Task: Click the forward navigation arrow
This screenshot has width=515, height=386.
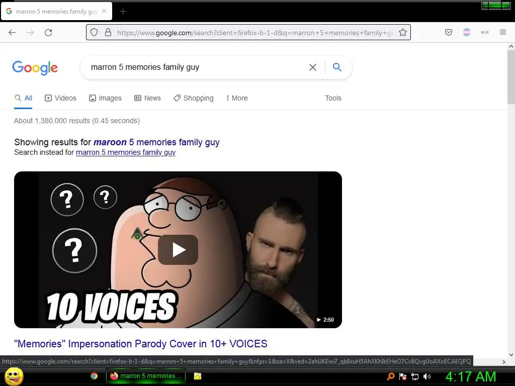Action: click(x=30, y=33)
